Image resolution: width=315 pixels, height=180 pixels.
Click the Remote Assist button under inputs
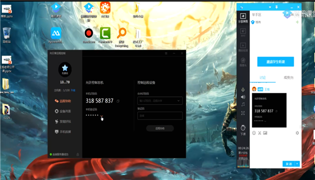[160, 128]
